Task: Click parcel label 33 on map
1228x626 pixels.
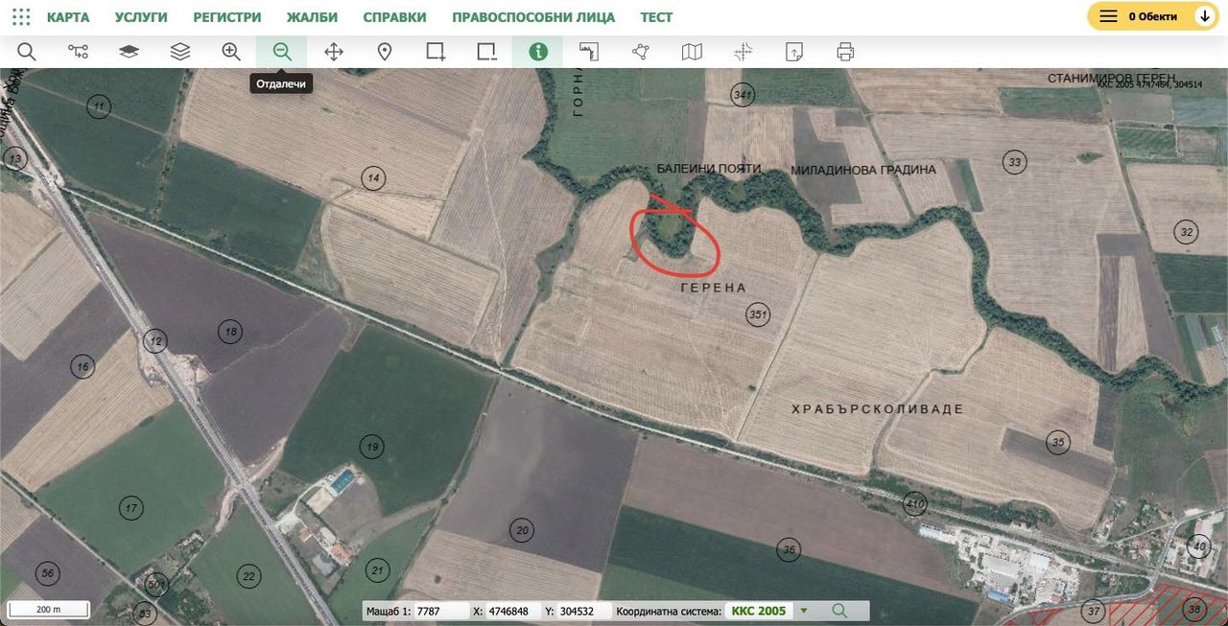Action: point(1015,162)
